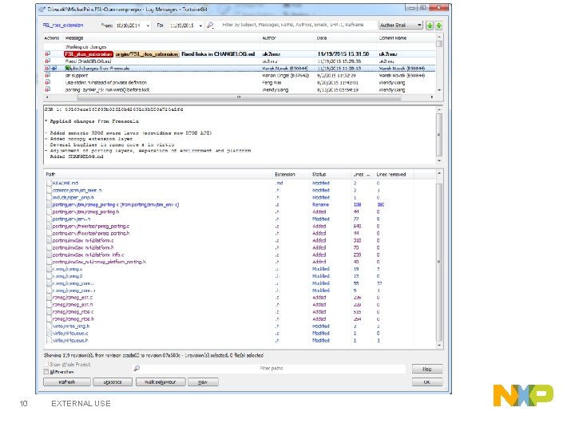This screenshot has height=431, width=575.
Task: Click the red FSL_rtos_extension branch label
Action: point(89,54)
